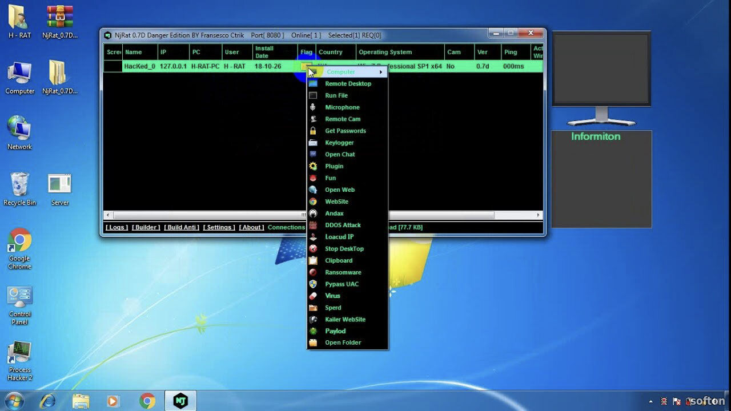Viewport: 731px width, 411px height.
Task: Show hidden tray icons arrow
Action: pyautogui.click(x=650, y=402)
